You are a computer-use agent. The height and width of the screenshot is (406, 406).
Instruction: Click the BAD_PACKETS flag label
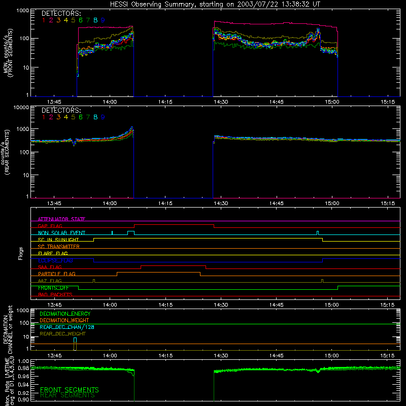(55, 294)
